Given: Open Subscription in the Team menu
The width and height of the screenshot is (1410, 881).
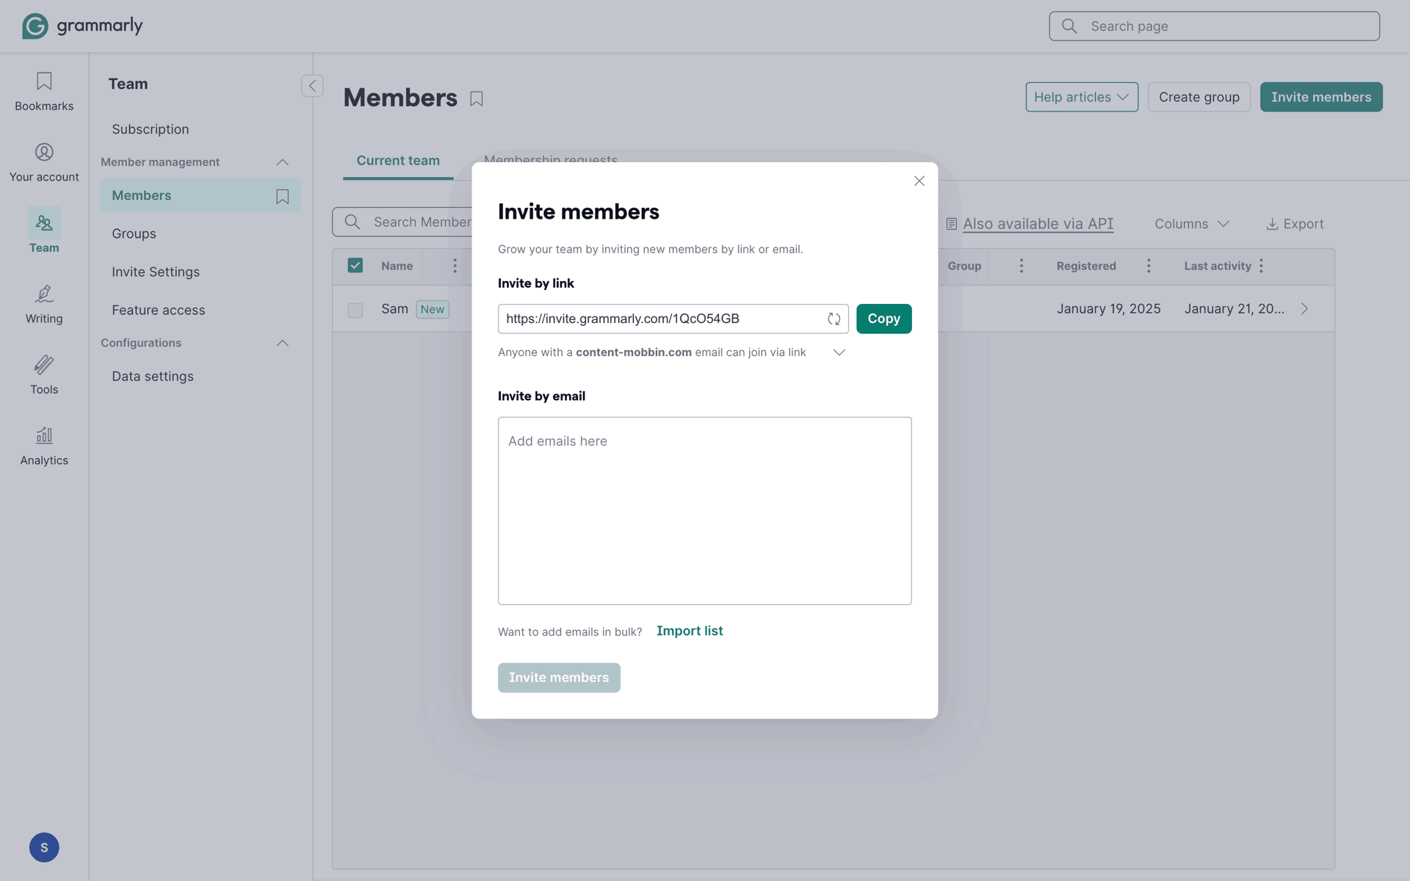Looking at the screenshot, I should [x=151, y=129].
